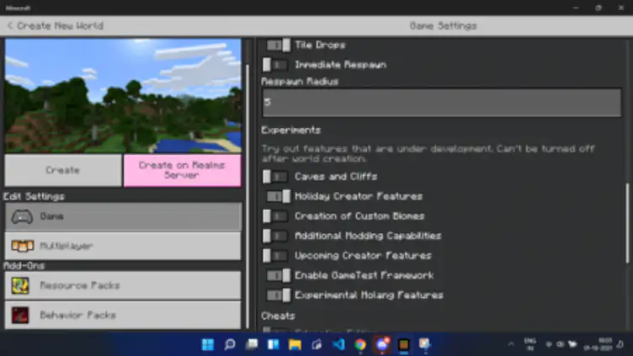Switch to Minecraft taskbar icon
This screenshot has height=356, width=633.
pos(404,344)
